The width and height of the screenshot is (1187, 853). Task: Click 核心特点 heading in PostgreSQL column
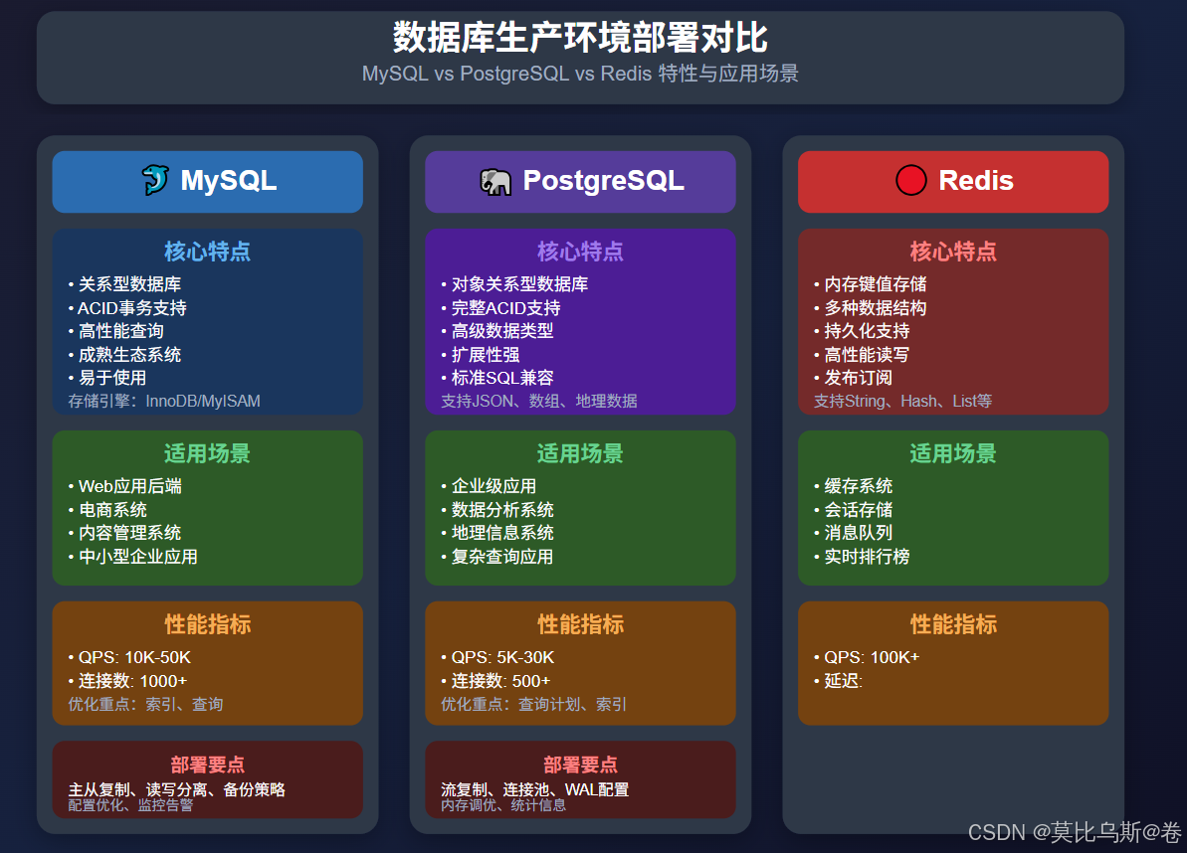[581, 252]
